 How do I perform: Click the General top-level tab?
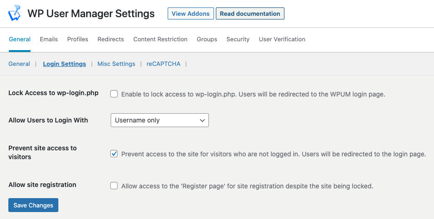pos(19,39)
